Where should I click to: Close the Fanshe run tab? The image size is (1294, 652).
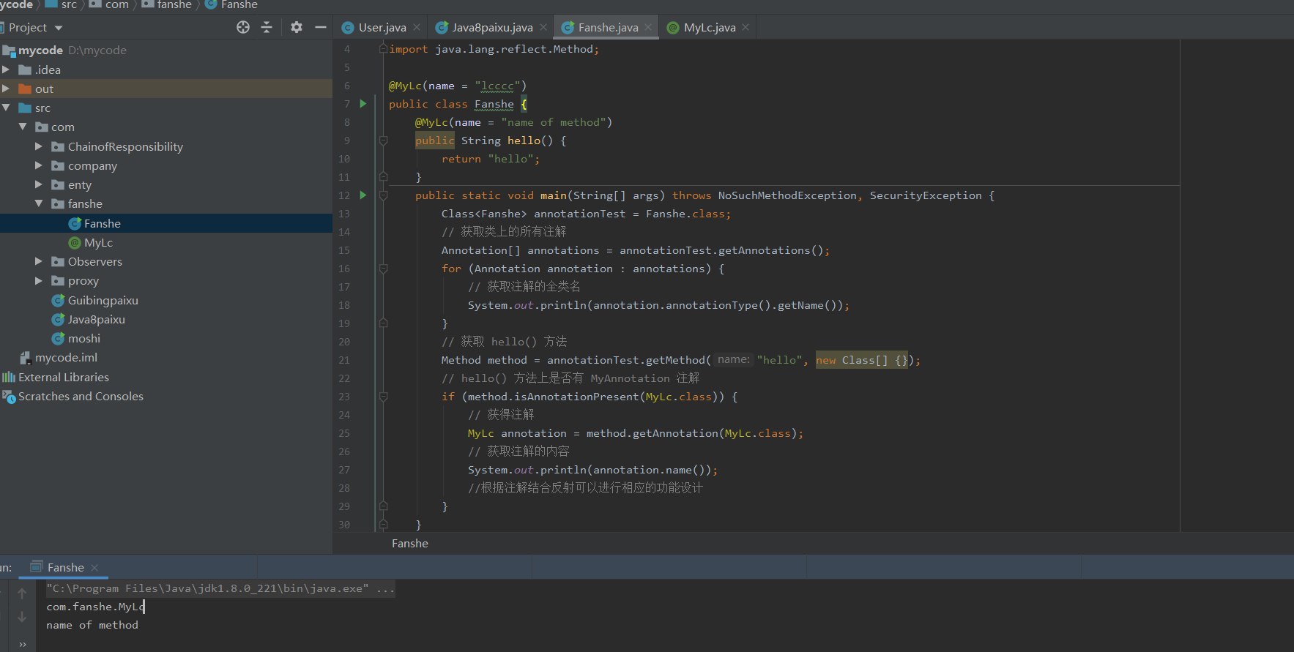tap(94, 568)
